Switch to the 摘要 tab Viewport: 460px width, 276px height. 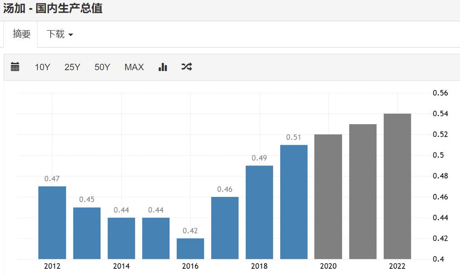click(21, 34)
